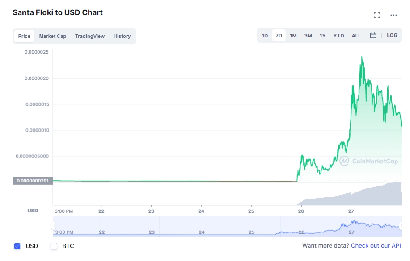This screenshot has height=261, width=410.
Task: Switch to the Market Cap tab
Action: [53, 36]
